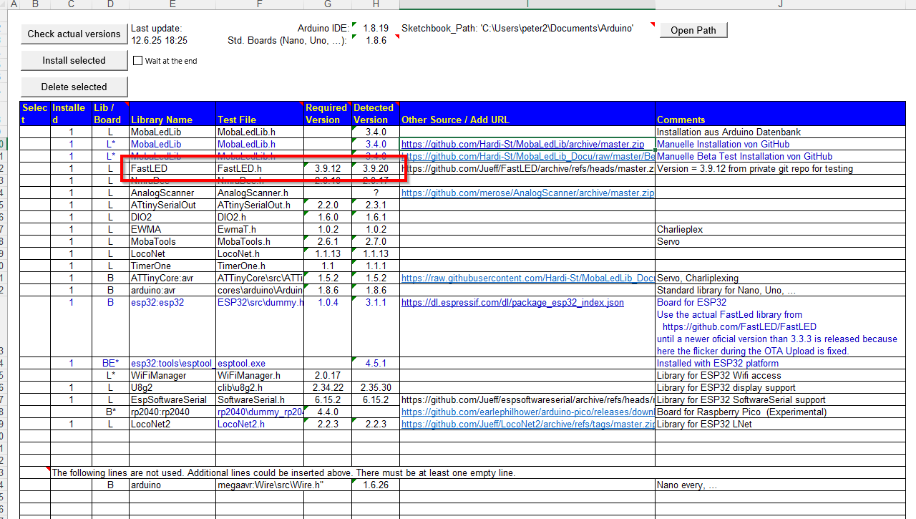
Task: Select 'Library for ESP32 display support' comment
Action: (781, 388)
